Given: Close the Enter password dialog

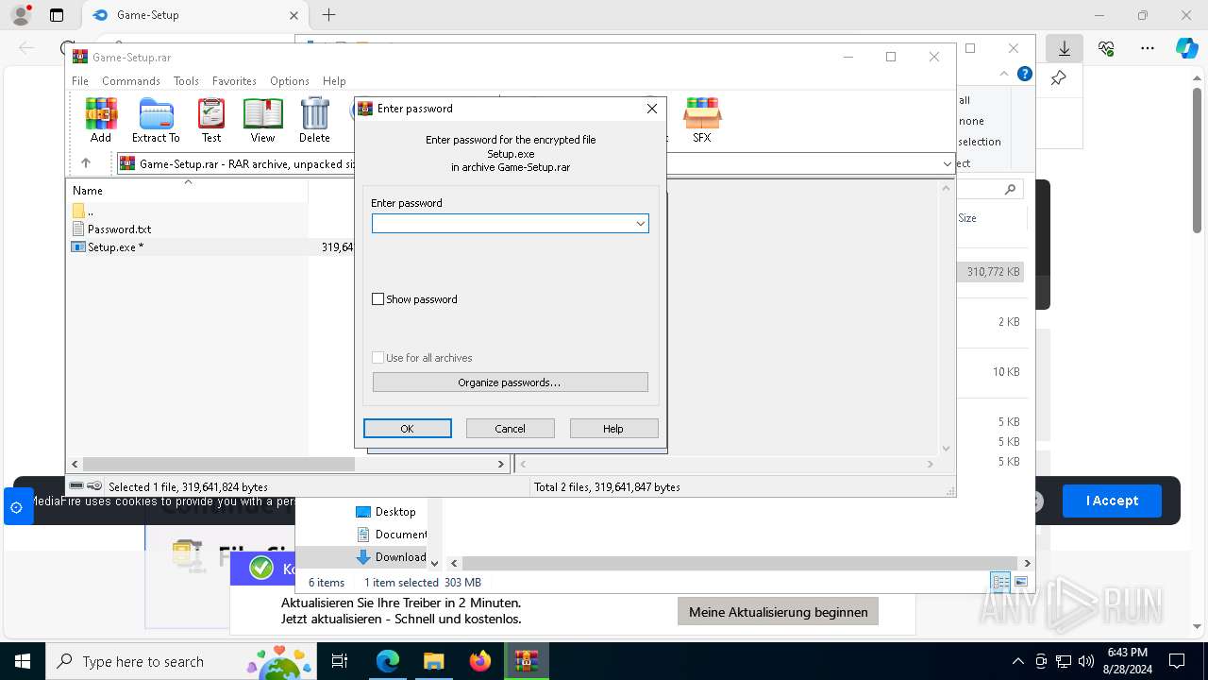Looking at the screenshot, I should 651,109.
